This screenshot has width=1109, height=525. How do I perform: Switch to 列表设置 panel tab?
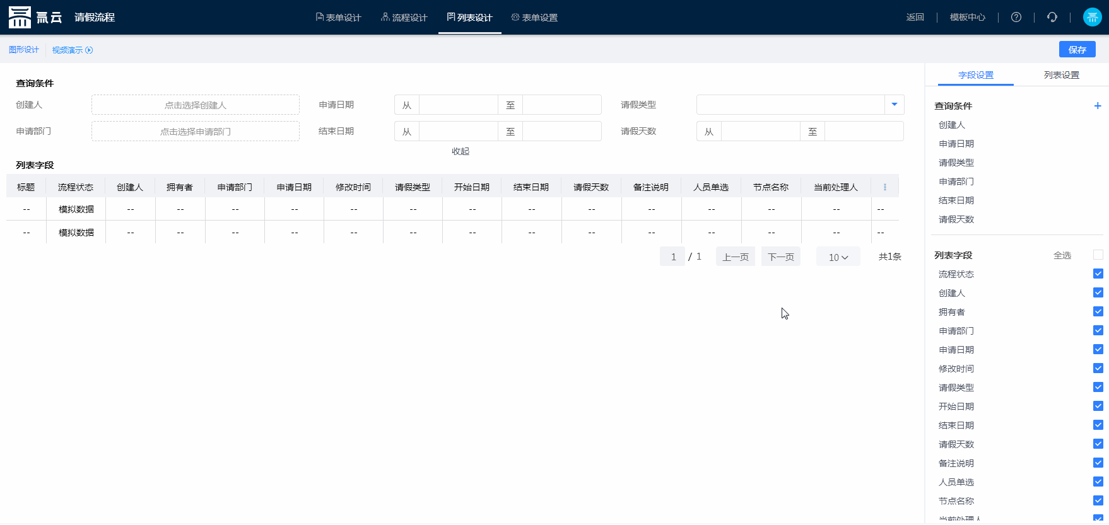(1062, 75)
